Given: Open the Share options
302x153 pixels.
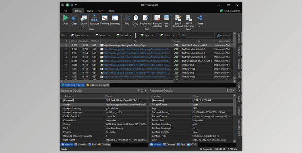Looking at the screenshot, I should pos(200,21).
